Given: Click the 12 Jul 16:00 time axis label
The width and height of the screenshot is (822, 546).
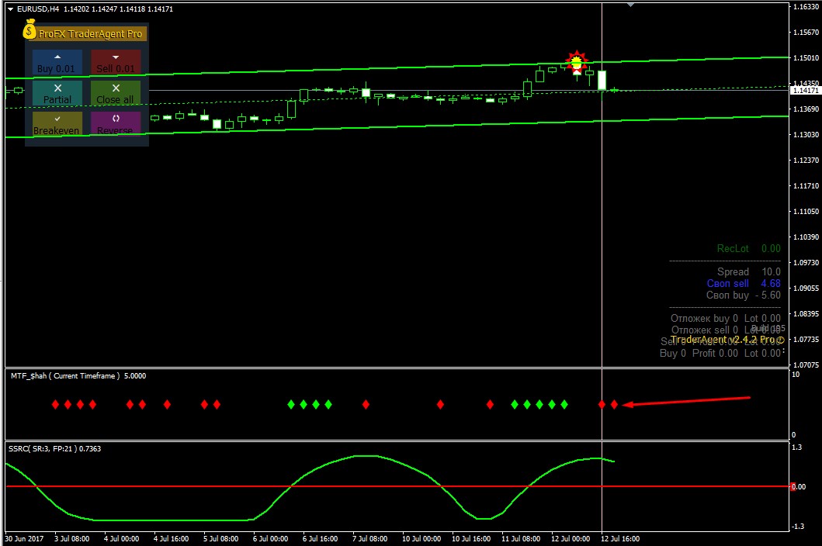Looking at the screenshot, I should point(620,539).
